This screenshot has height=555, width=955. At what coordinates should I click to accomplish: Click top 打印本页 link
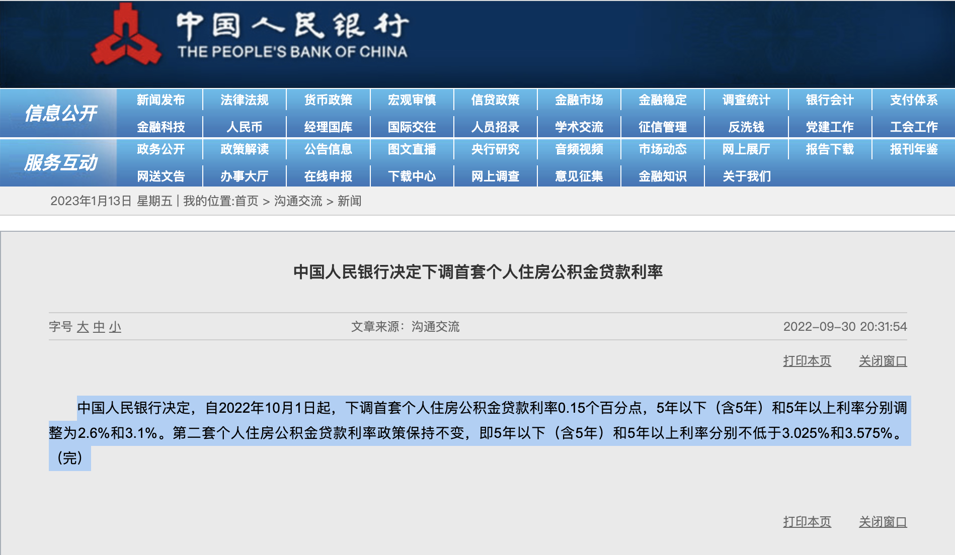pos(807,361)
